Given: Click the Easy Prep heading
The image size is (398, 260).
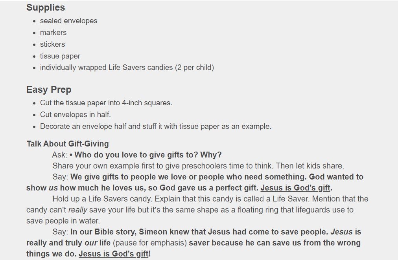Looking at the screenshot, I should [x=49, y=90].
